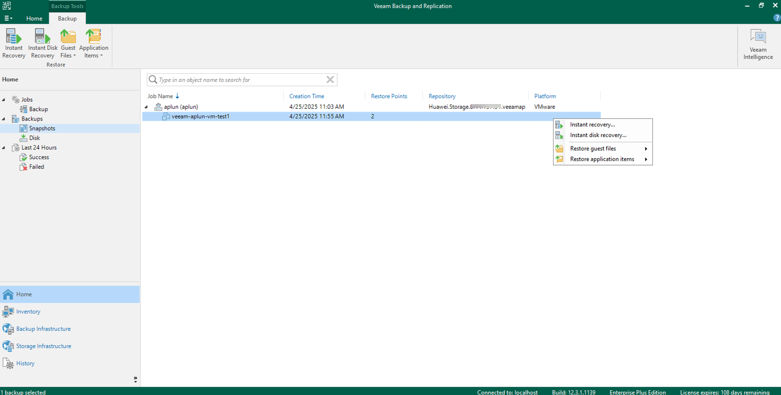Open the History view
The image size is (781, 395).
(70, 363)
